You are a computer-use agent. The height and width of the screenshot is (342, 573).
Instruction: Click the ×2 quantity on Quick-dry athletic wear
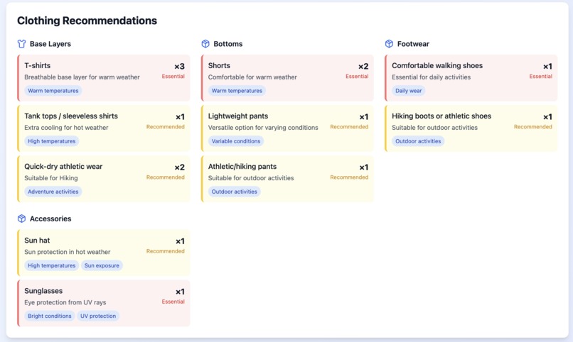point(179,167)
